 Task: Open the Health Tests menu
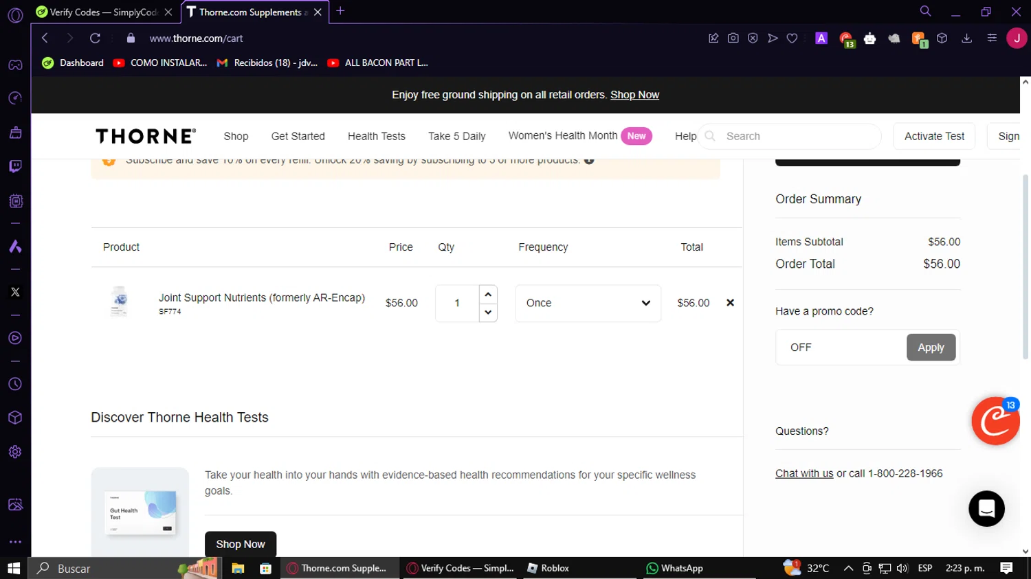[x=377, y=136]
